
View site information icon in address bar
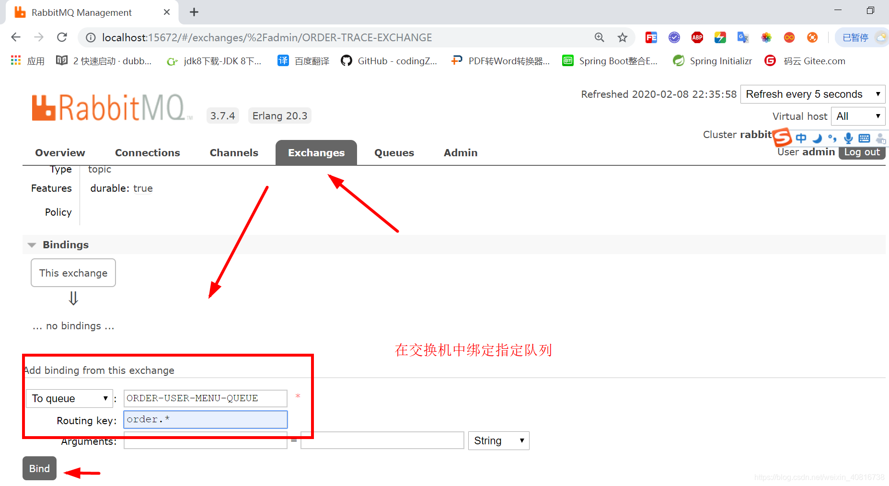click(x=91, y=37)
